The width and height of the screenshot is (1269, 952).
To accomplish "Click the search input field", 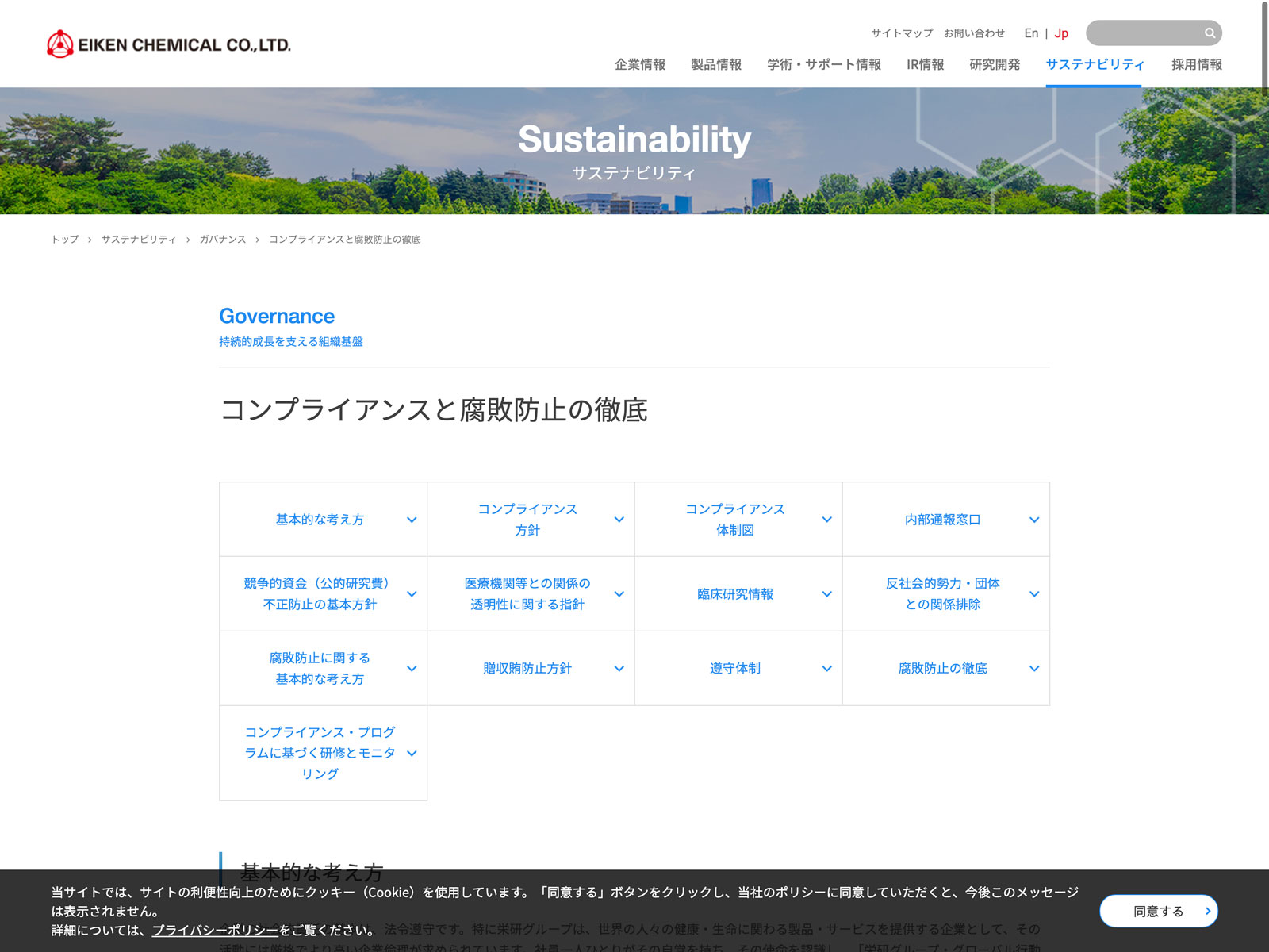I will 1142,33.
